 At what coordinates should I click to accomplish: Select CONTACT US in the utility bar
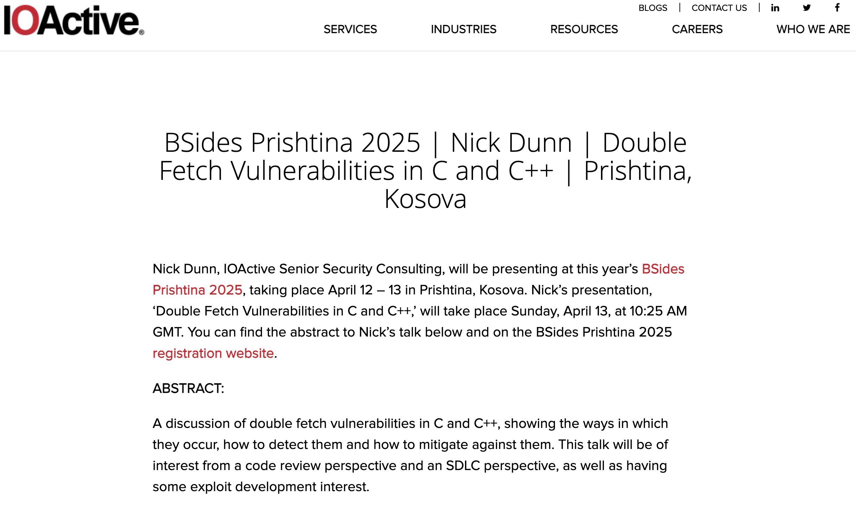pyautogui.click(x=720, y=7)
